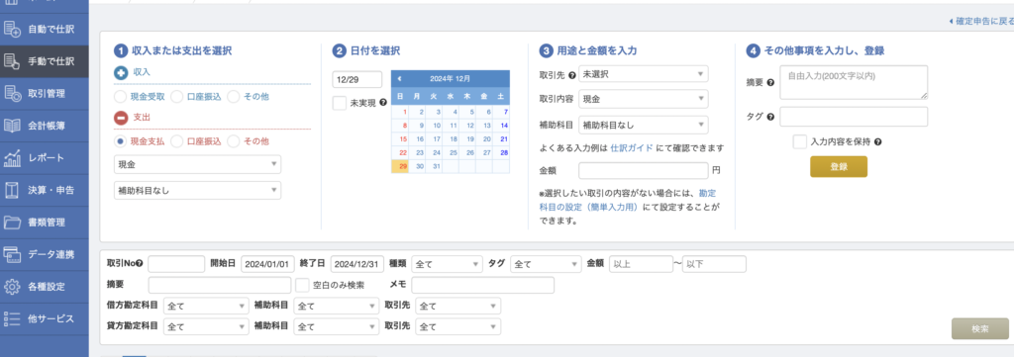Click the 金額 amount input field

[644, 171]
